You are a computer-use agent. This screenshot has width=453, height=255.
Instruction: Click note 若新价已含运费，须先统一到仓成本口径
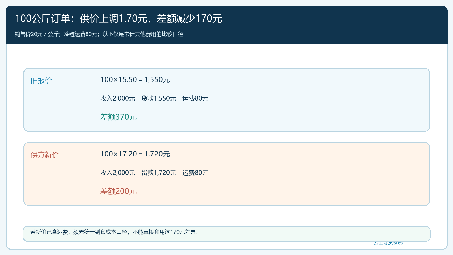(79, 232)
